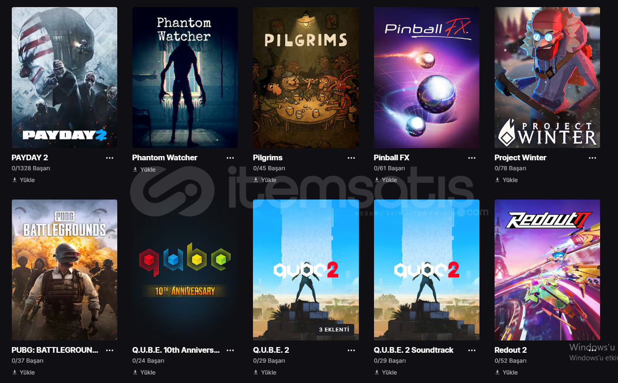Install Project Winter via the Yükle link
The height and width of the screenshot is (383, 618).
tap(506, 180)
